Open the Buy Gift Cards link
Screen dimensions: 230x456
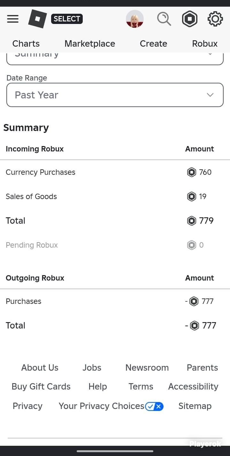(x=41, y=387)
